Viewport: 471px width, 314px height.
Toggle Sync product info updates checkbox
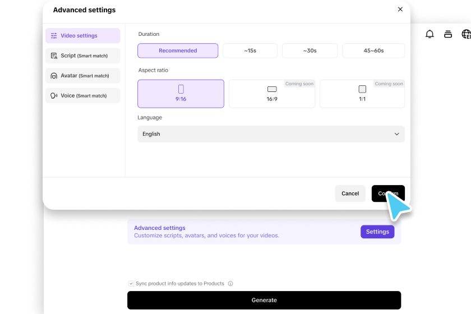pos(131,284)
